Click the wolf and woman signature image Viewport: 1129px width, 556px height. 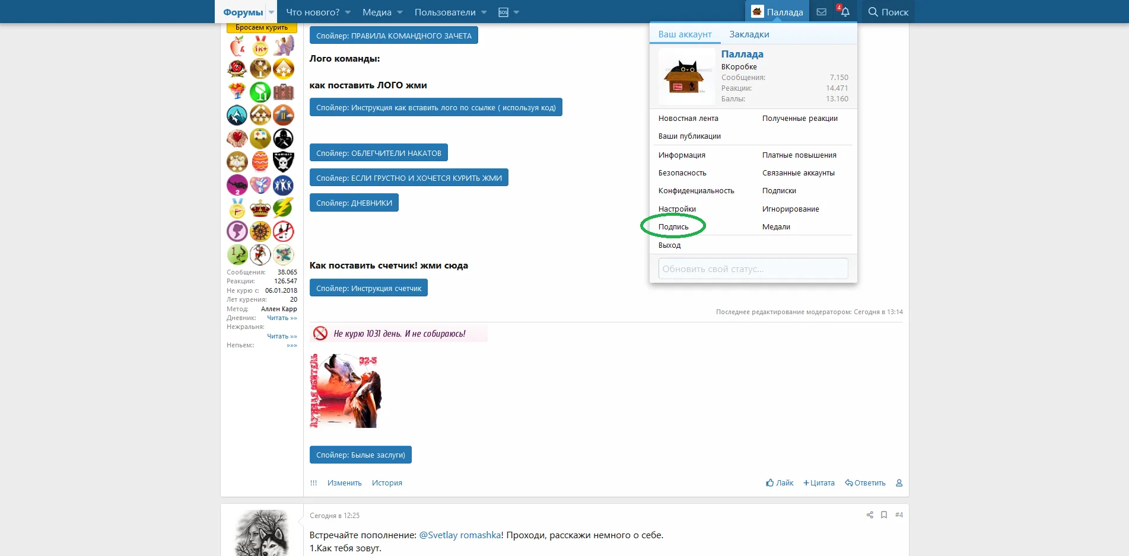point(345,391)
